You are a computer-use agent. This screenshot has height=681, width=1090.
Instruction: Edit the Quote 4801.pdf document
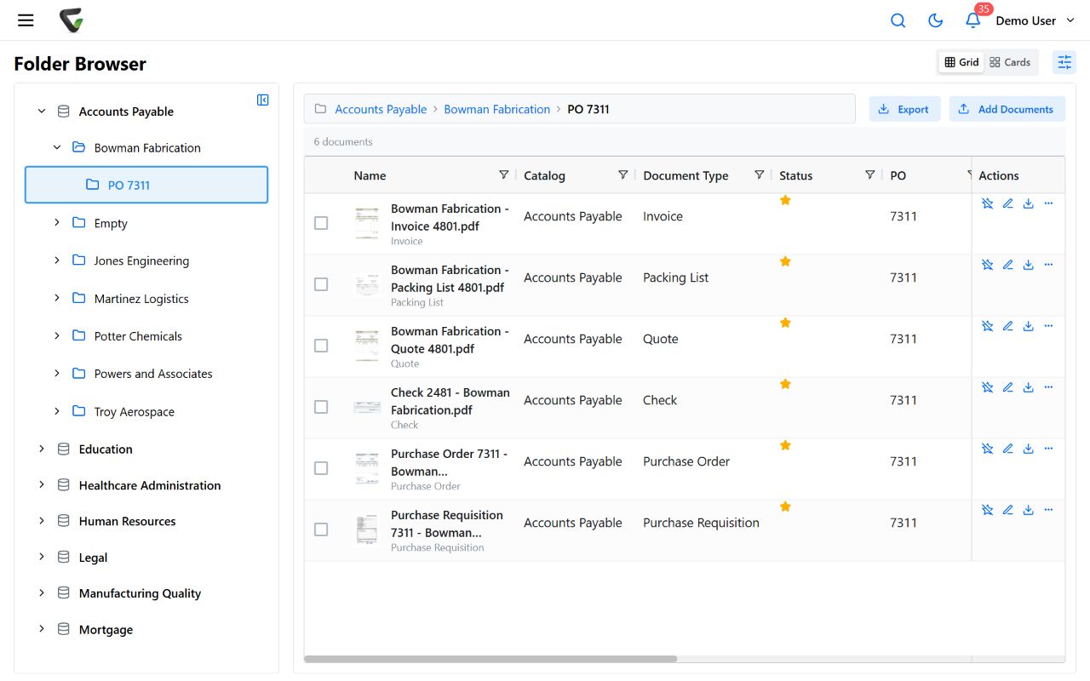point(1007,326)
